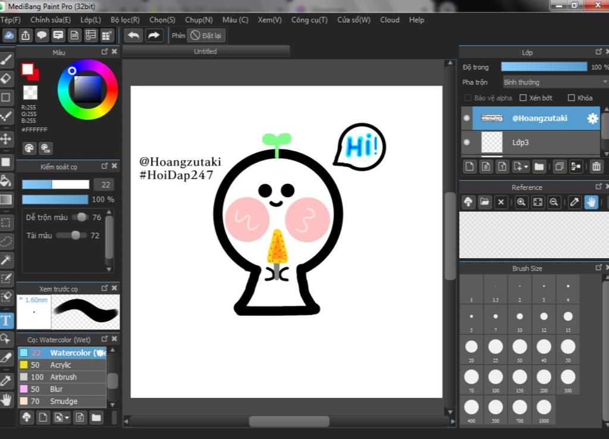Select the Magic Wand tool
The height and width of the screenshot is (439, 609).
6,260
